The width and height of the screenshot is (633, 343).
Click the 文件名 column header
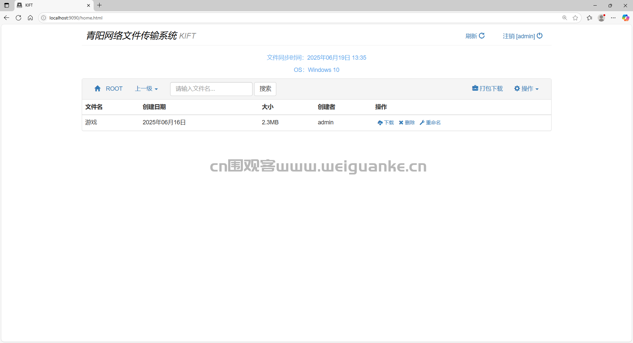point(94,107)
